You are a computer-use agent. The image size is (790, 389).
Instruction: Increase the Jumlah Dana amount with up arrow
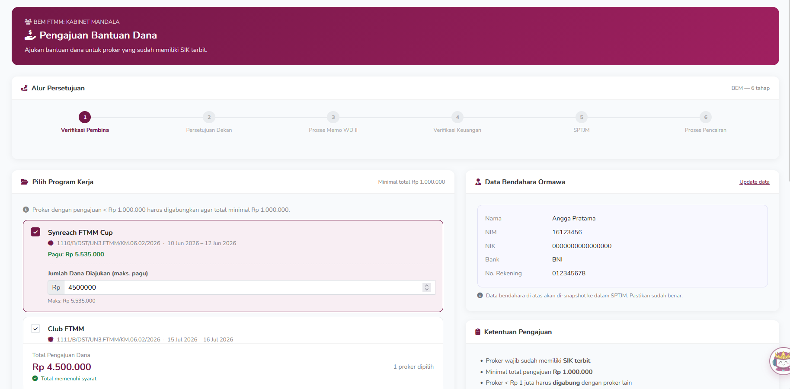[427, 285]
